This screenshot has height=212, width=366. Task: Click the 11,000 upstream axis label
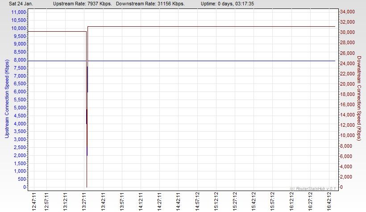(x=18, y=12)
